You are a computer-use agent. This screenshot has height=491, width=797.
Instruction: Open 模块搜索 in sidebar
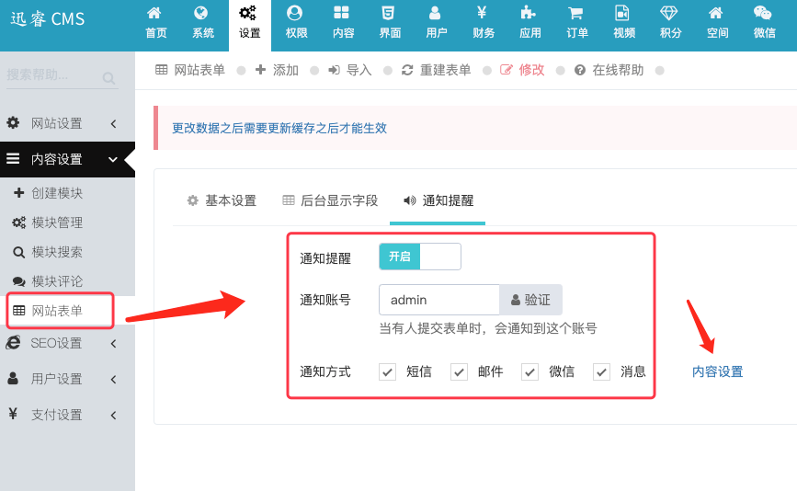pos(57,252)
